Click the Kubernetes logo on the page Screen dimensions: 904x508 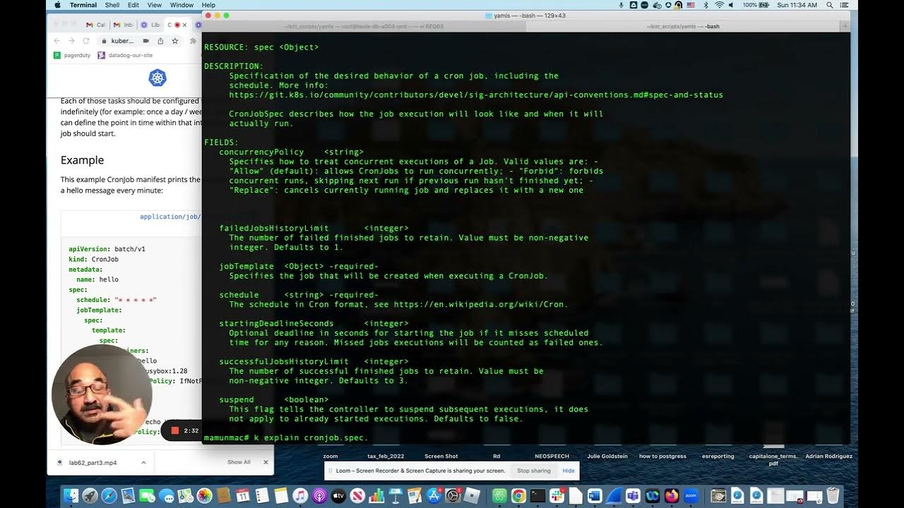157,78
